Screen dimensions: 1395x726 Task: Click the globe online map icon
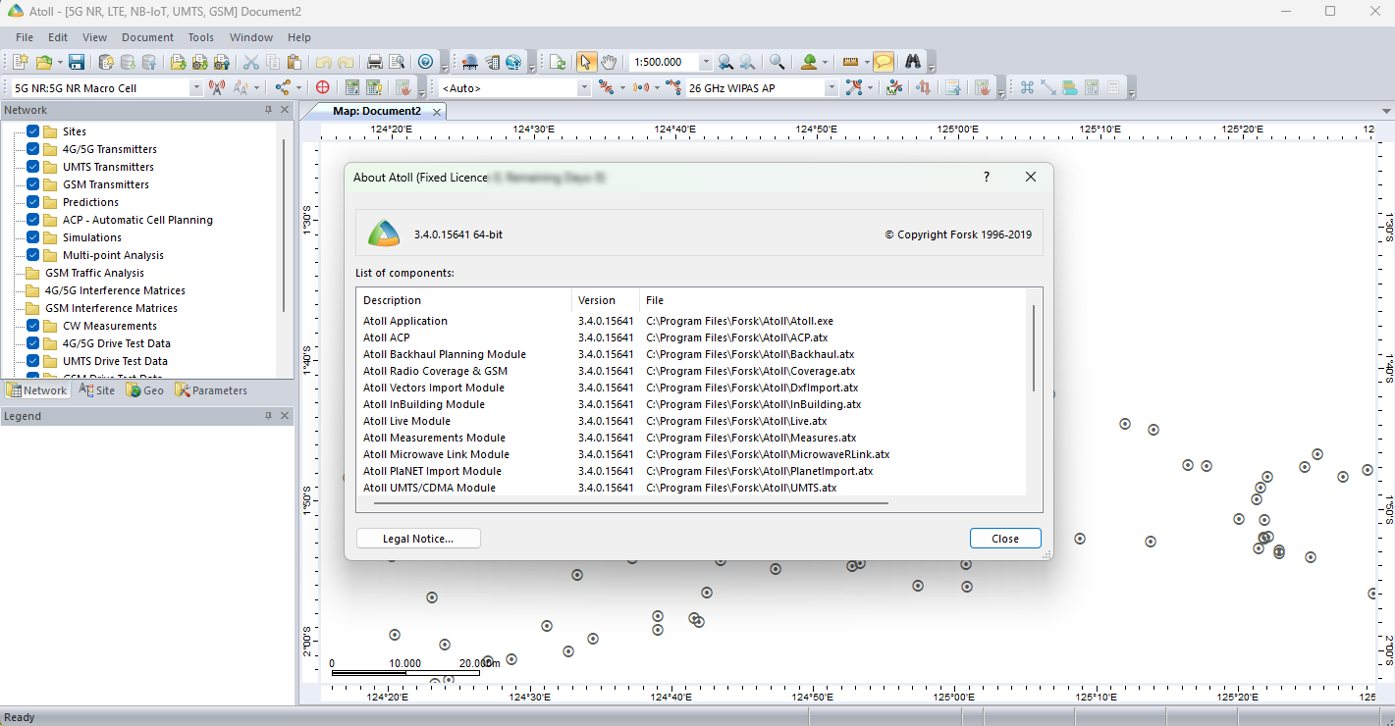(512, 62)
